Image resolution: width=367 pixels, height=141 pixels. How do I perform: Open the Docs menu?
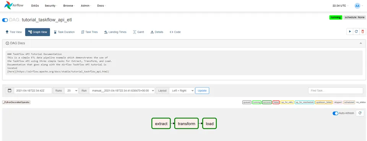pos(101,6)
